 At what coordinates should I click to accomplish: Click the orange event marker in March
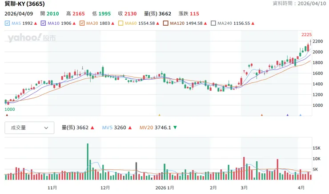click(262, 115)
